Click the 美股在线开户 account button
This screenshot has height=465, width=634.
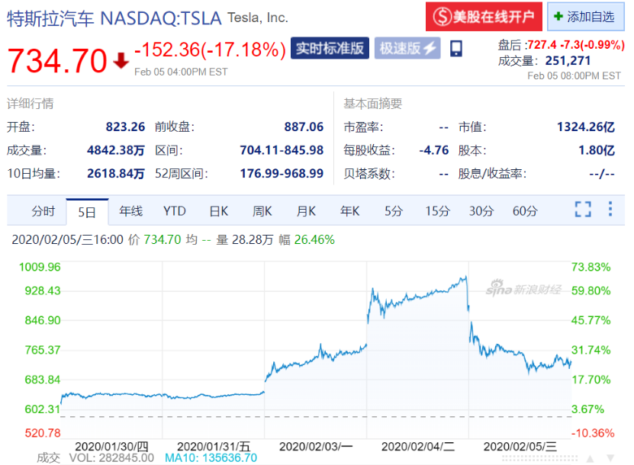tap(484, 17)
